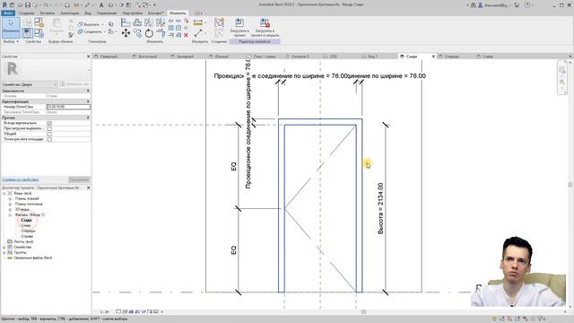Switch to the Создание ribbon tab
The width and height of the screenshot is (574, 323).
tap(26, 13)
